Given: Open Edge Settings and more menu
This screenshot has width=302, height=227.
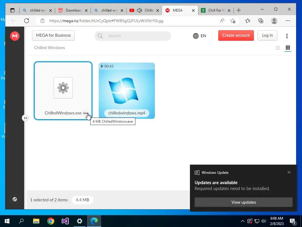Looking at the screenshot, I should pyautogui.click(x=288, y=21).
